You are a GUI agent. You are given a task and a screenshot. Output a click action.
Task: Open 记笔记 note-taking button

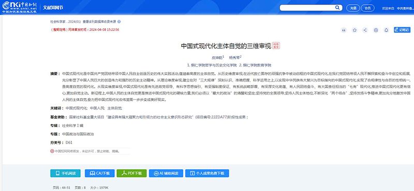coord(402,30)
